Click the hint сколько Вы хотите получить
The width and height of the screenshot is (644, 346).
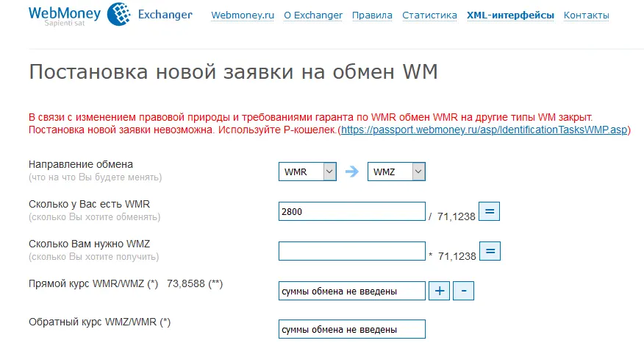tap(93, 257)
